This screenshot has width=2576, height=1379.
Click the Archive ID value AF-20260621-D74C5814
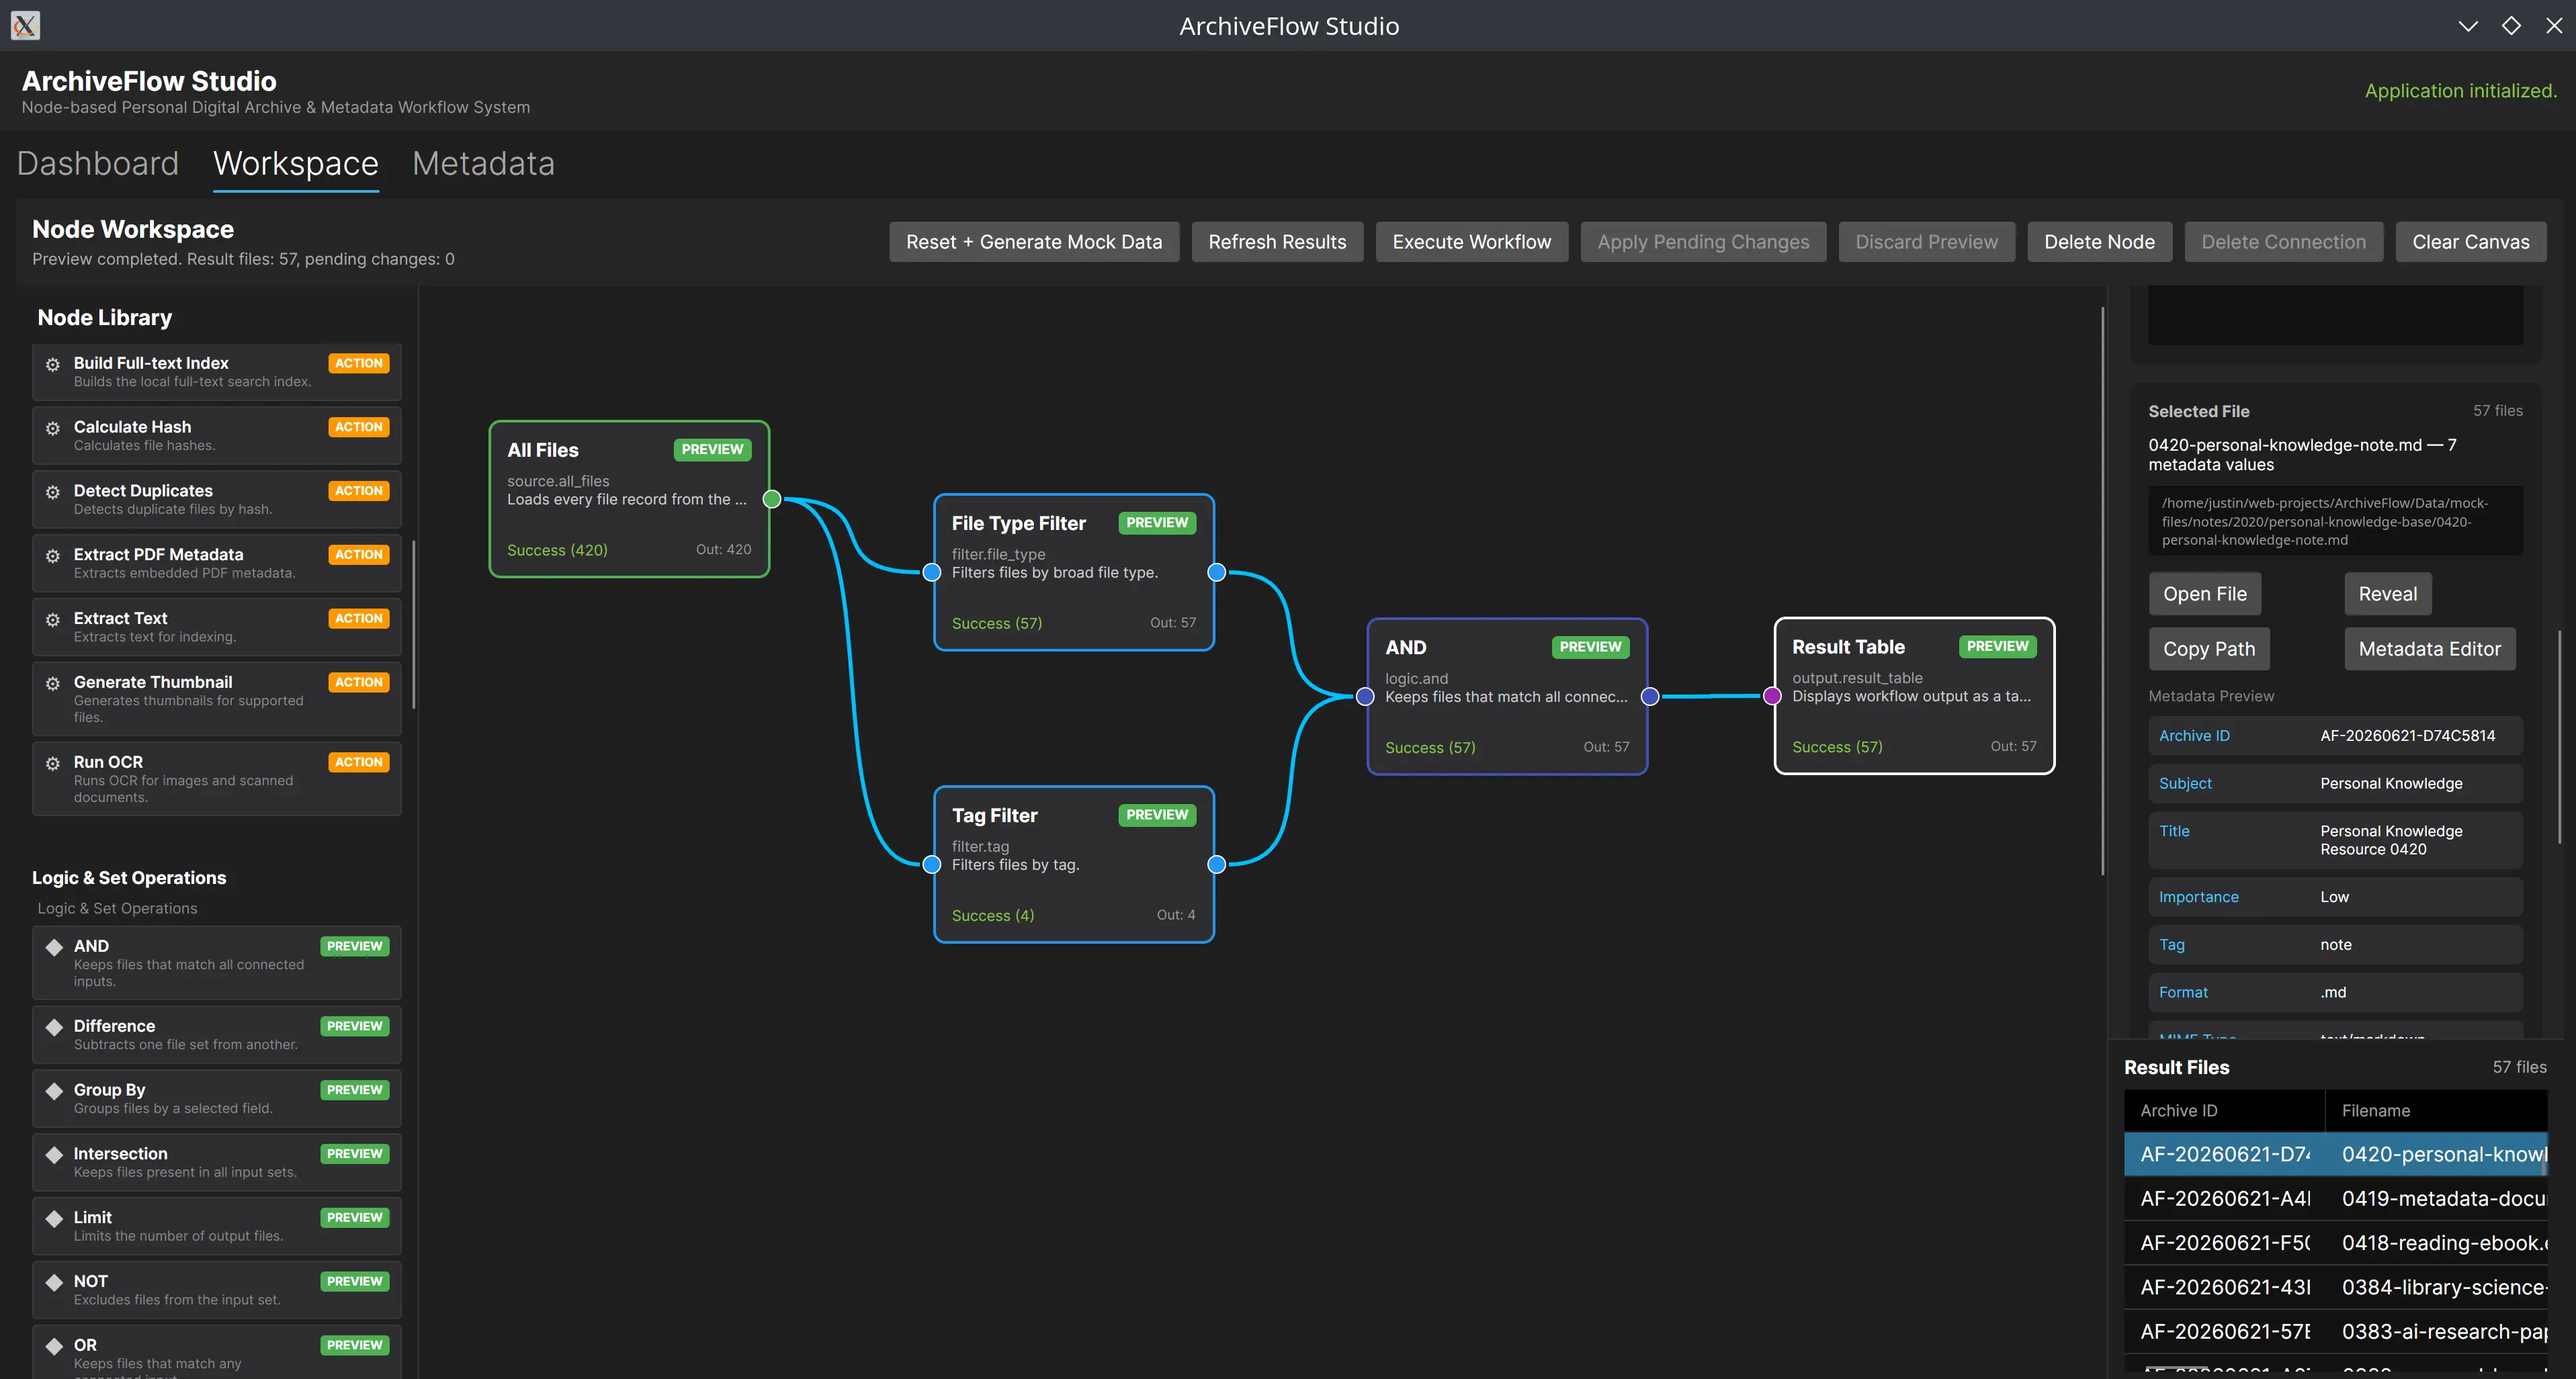[2407, 736]
